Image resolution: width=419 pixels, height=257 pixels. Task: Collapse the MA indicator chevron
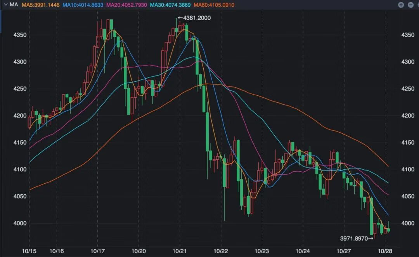point(5,5)
